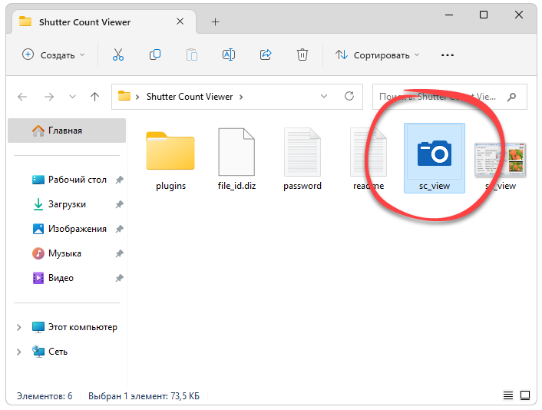Click the pin icon next to Изображения
The height and width of the screenshot is (410, 542).
(119, 229)
